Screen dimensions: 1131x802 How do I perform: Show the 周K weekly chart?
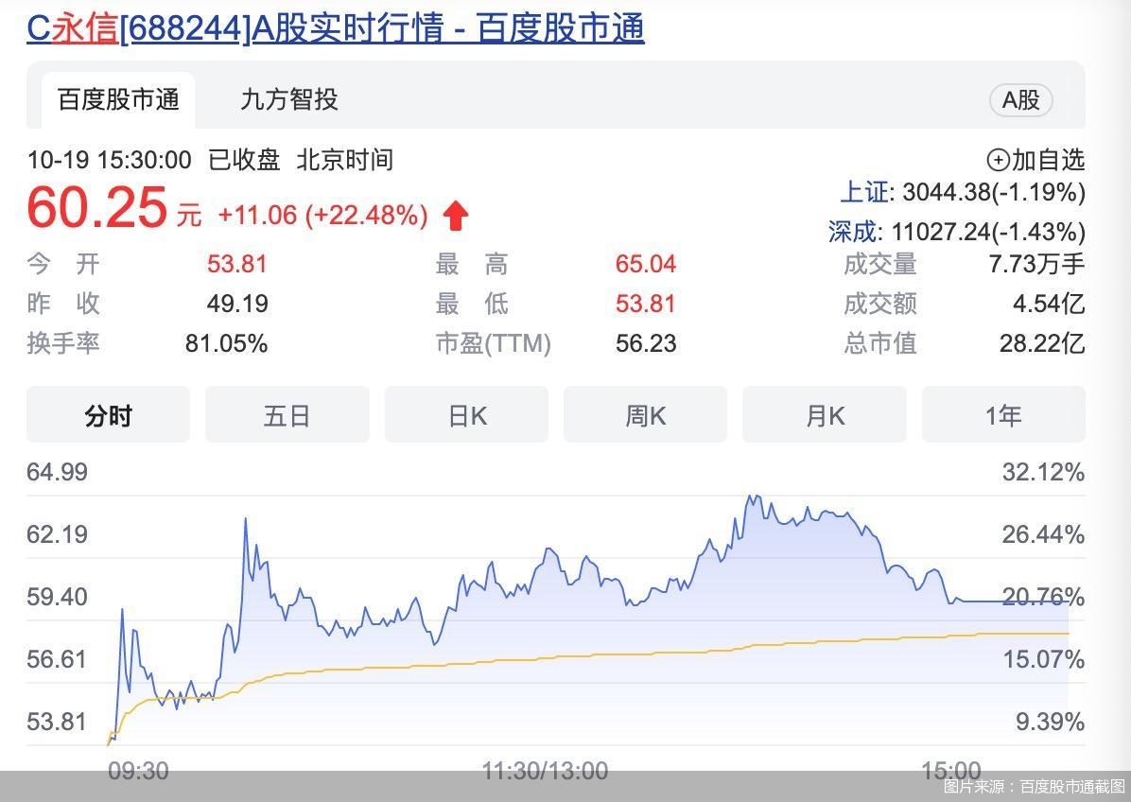pyautogui.click(x=645, y=415)
